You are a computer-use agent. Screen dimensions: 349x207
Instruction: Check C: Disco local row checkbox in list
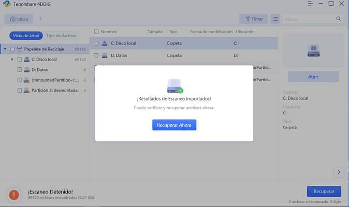[96, 43]
